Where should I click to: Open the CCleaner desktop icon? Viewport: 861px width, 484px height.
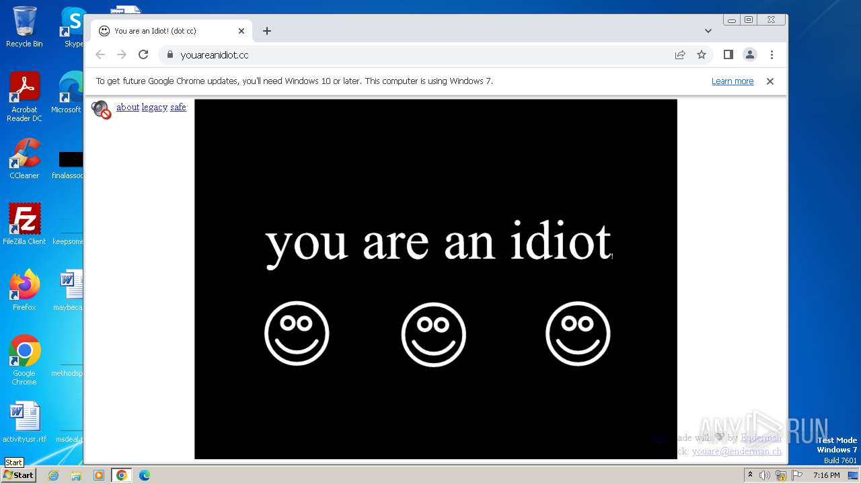coord(24,159)
